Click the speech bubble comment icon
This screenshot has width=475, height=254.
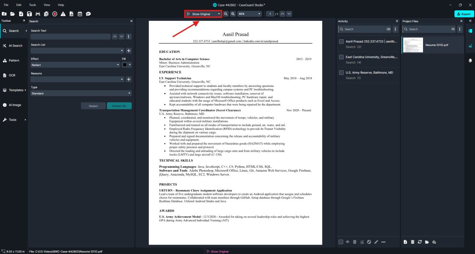point(88,14)
